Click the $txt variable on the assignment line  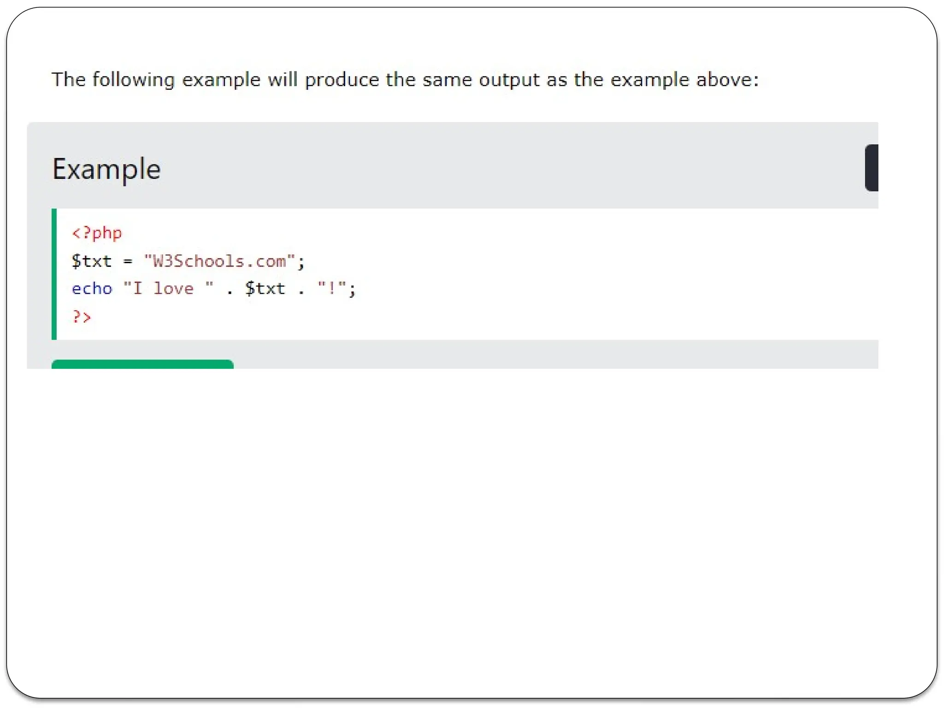(91, 261)
